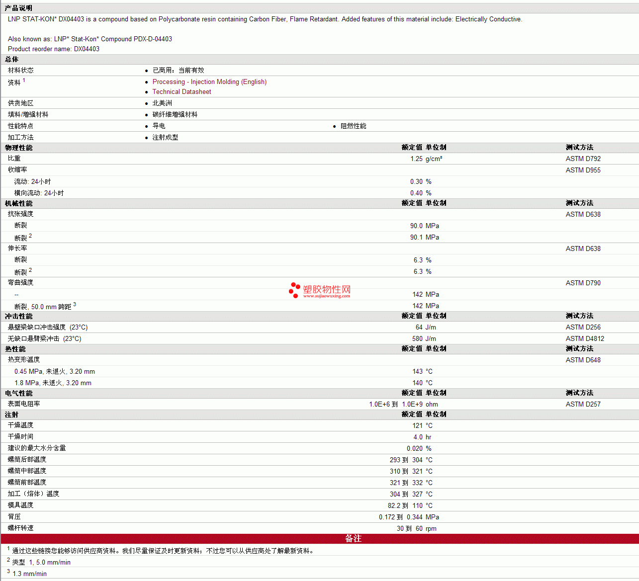Click the 注射 section header
The width and height of the screenshot is (639, 581).
point(12,415)
